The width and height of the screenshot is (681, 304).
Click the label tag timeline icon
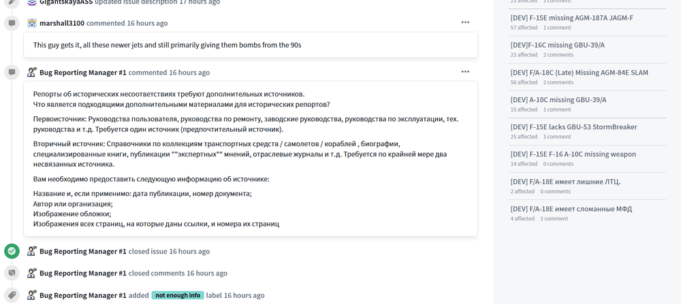12,295
